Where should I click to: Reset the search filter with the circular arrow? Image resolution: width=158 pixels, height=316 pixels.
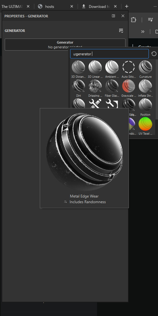(154, 54)
